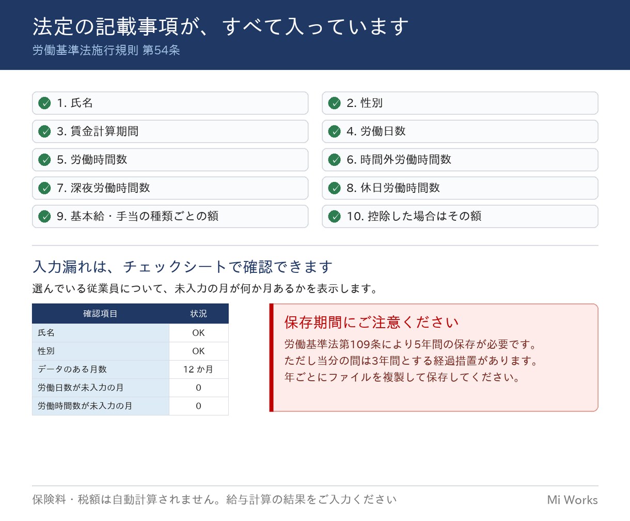Select the text '9. 基本給・手当の種類ごとの額'
The image size is (630, 521).
pos(138,216)
